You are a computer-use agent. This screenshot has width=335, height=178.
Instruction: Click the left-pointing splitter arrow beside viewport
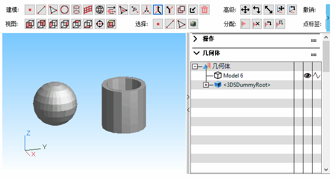188,110
